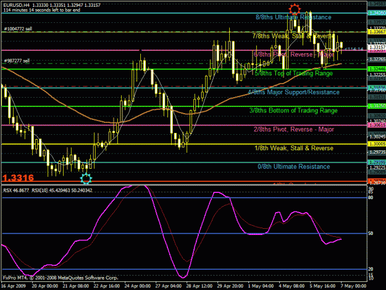Select the '3/8ths Bottom of Trading Range' label
Screen dimensions: 386x290
point(294,111)
